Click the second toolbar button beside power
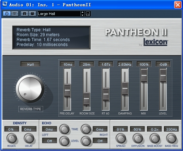 coord(14,14)
